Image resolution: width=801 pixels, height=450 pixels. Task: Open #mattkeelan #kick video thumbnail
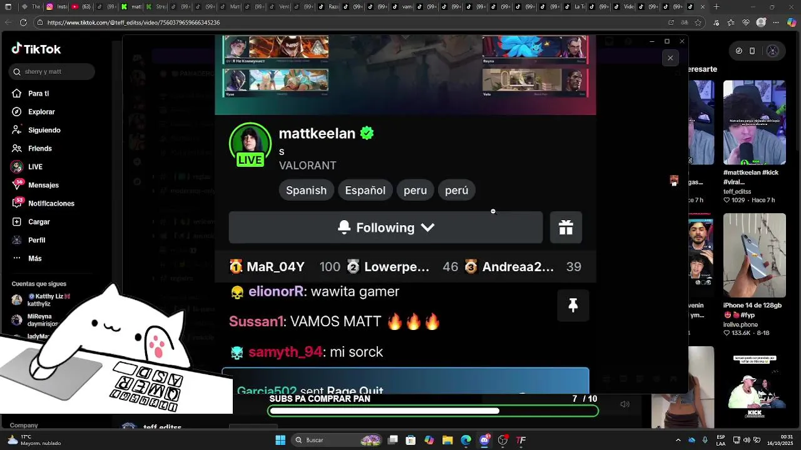[755, 122]
